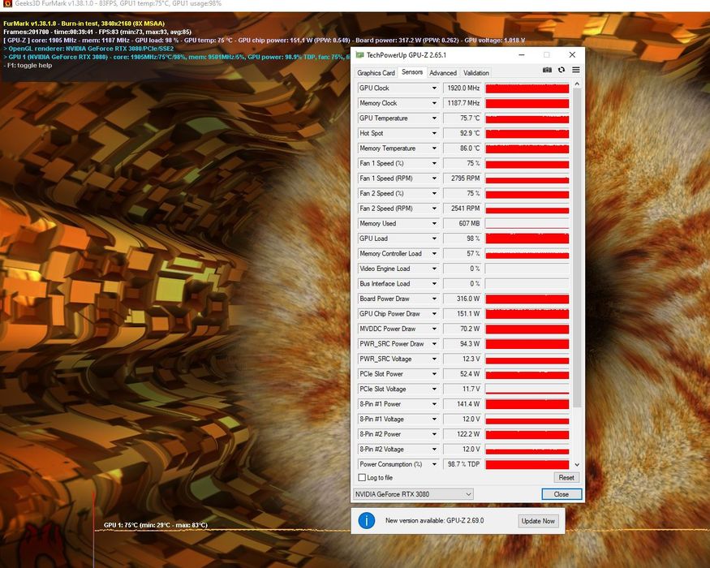Click the 94.3 W PWR_SRC Power value

click(462, 344)
